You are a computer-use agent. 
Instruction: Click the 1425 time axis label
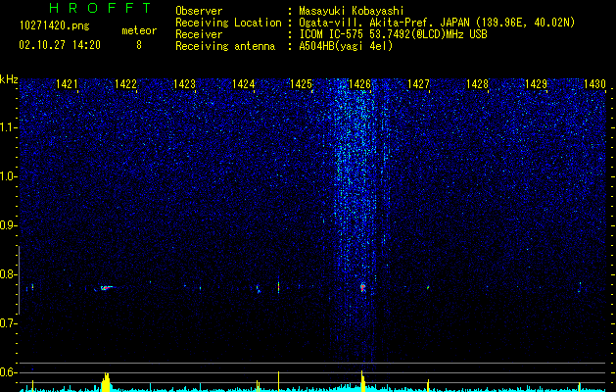coord(301,84)
